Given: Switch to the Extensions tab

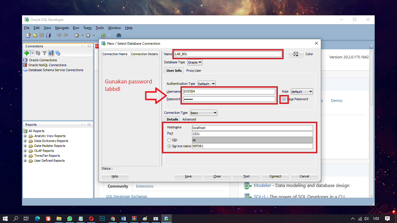Looking at the screenshot, I should [x=145, y=186].
